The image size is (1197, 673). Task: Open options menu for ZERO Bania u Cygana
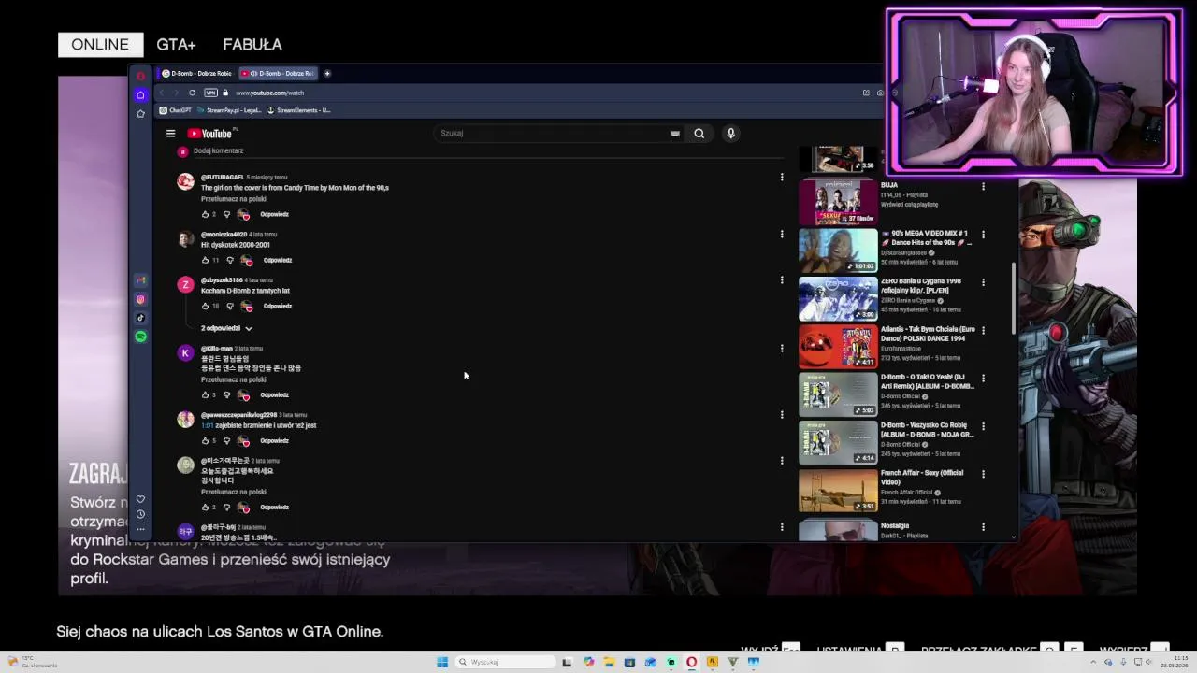(x=983, y=282)
